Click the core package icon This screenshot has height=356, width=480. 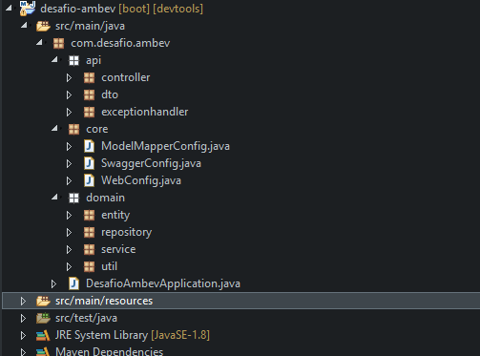tap(73, 129)
